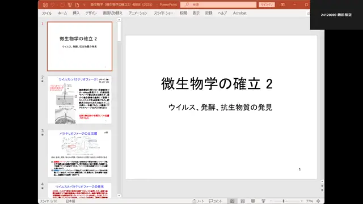The height and width of the screenshot is (204, 363).
Task: Click the zoom slider handle
Action: pos(284,201)
